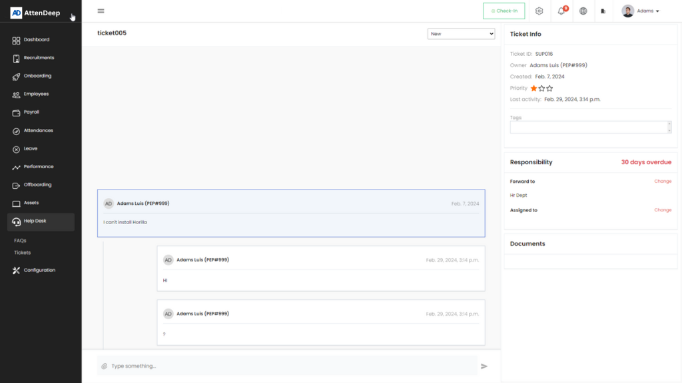Click the Check-In button
Image resolution: width=682 pixels, height=383 pixels.
[x=504, y=11]
